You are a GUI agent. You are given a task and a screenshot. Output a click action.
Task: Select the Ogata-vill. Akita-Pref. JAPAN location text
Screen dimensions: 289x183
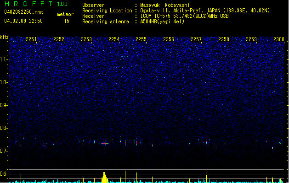[x=205, y=11]
